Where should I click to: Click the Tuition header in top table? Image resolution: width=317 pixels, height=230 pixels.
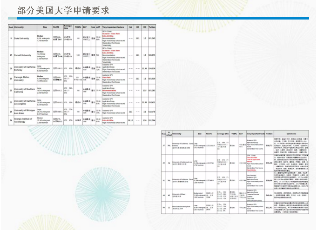151,27
